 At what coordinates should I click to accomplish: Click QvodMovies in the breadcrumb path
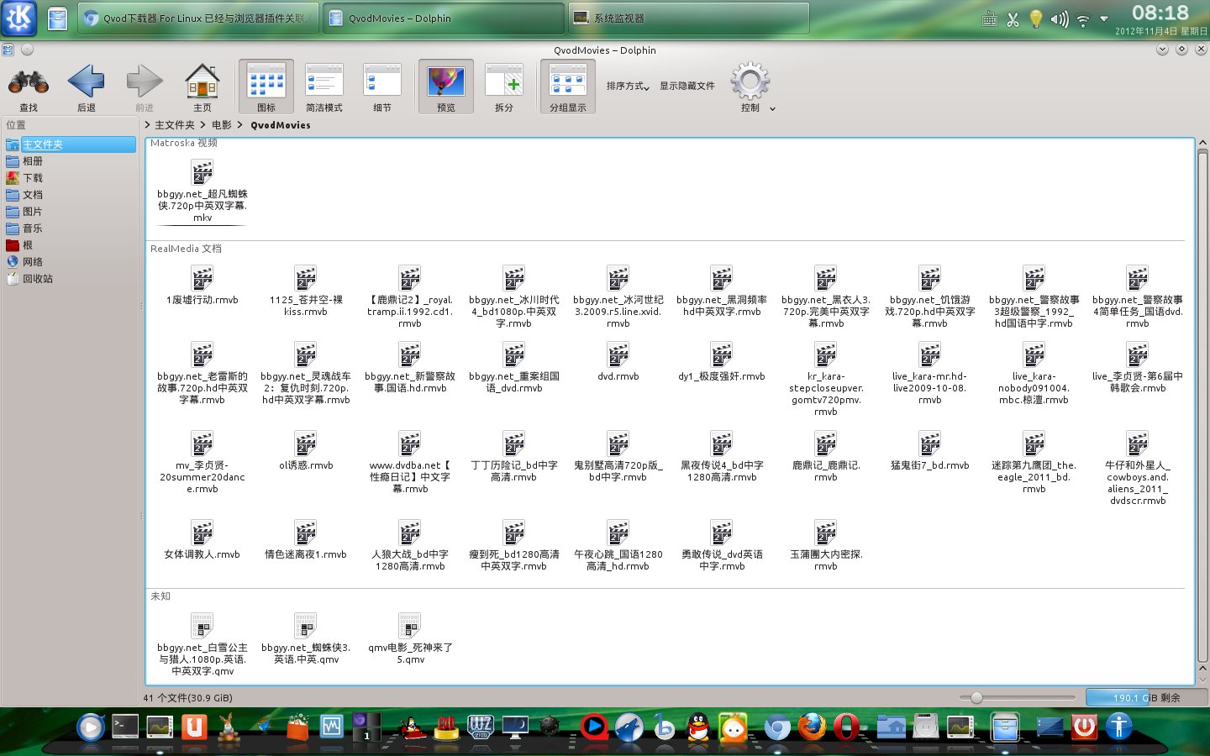click(281, 125)
